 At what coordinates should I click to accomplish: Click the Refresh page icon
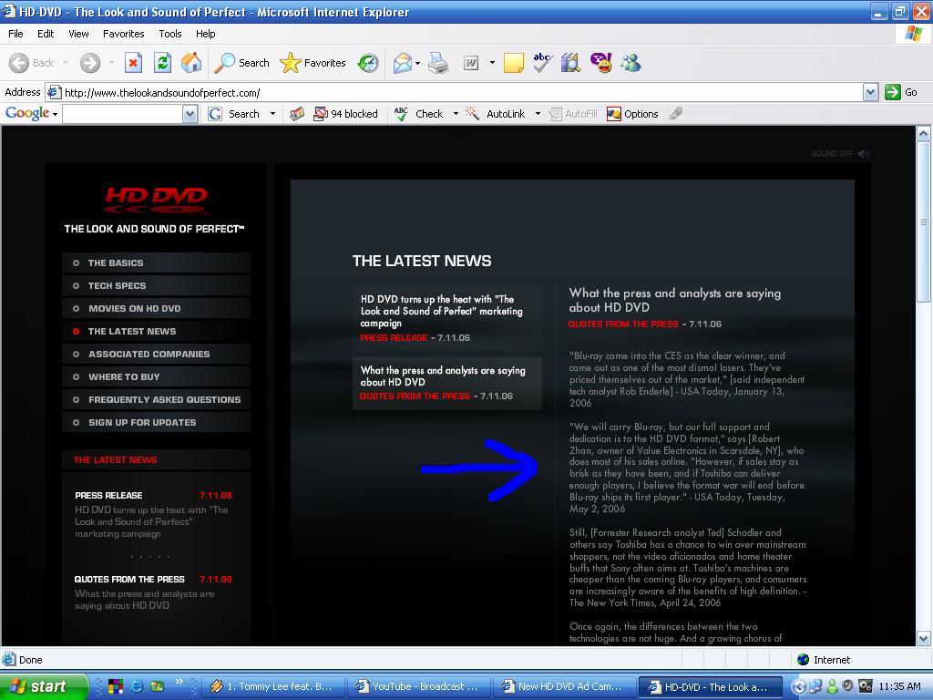pos(162,63)
